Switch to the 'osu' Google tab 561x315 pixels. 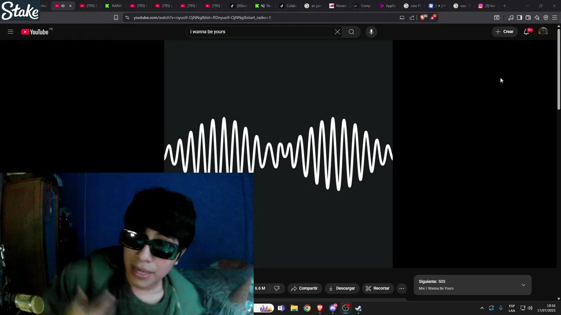pos(462,6)
